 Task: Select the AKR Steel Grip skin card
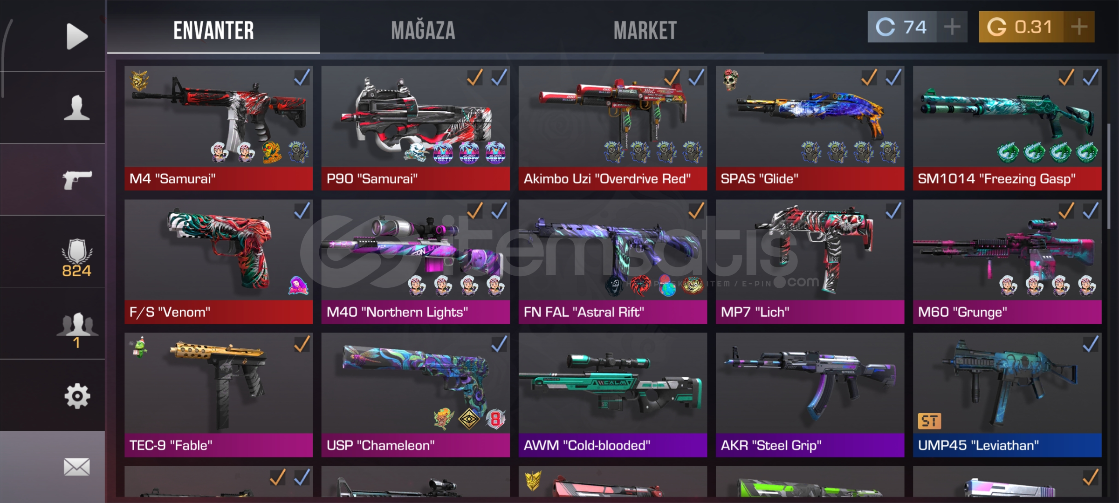pos(810,395)
